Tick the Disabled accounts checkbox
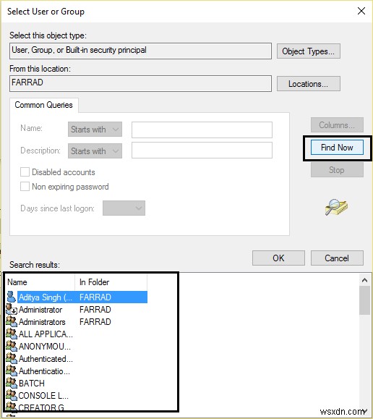The width and height of the screenshot is (373, 419). tap(25, 172)
